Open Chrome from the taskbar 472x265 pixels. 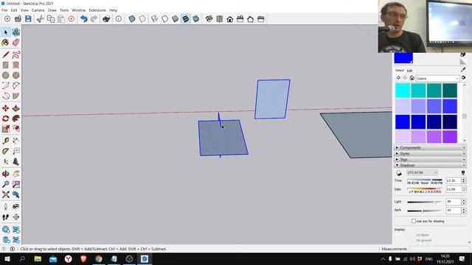tap(98, 259)
